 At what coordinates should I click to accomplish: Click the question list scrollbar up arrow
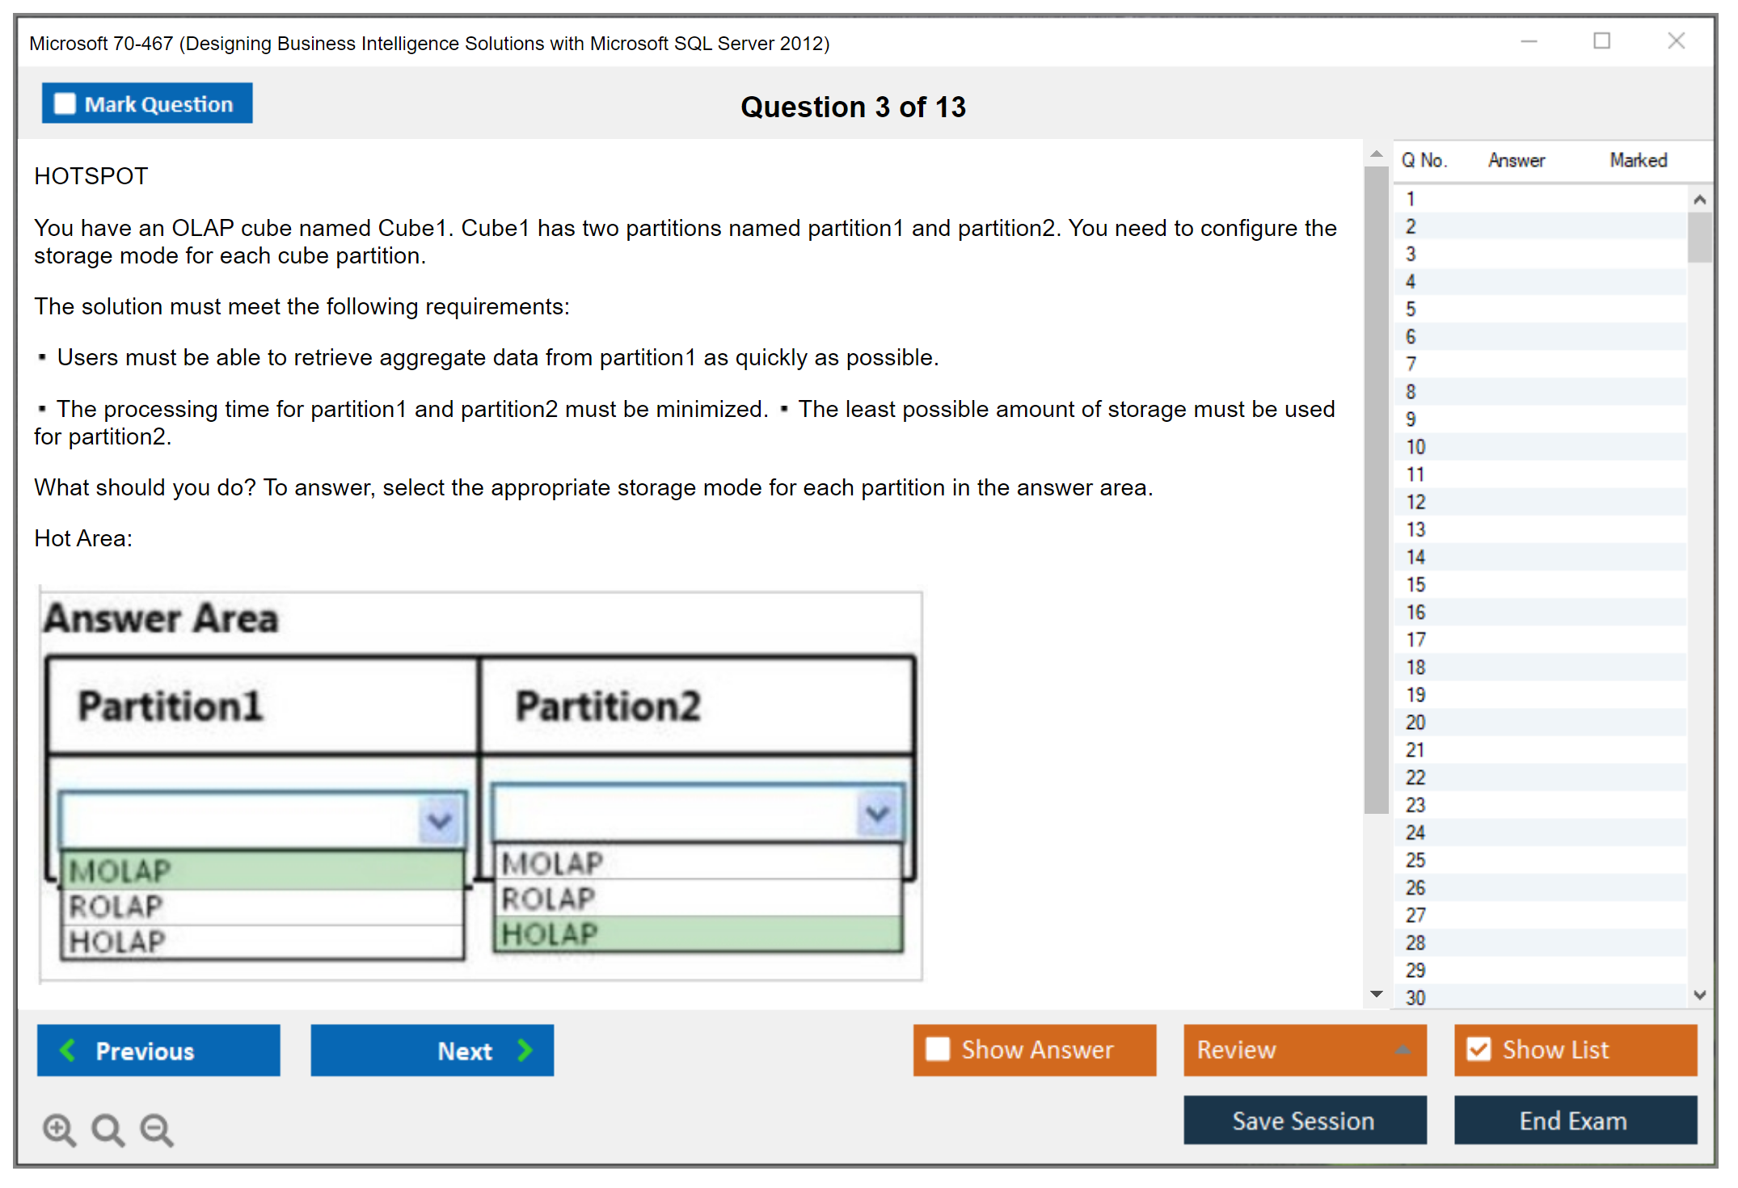(x=1701, y=198)
